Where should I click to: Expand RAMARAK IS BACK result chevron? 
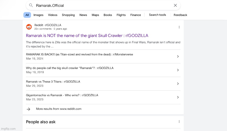tap(178, 56)
